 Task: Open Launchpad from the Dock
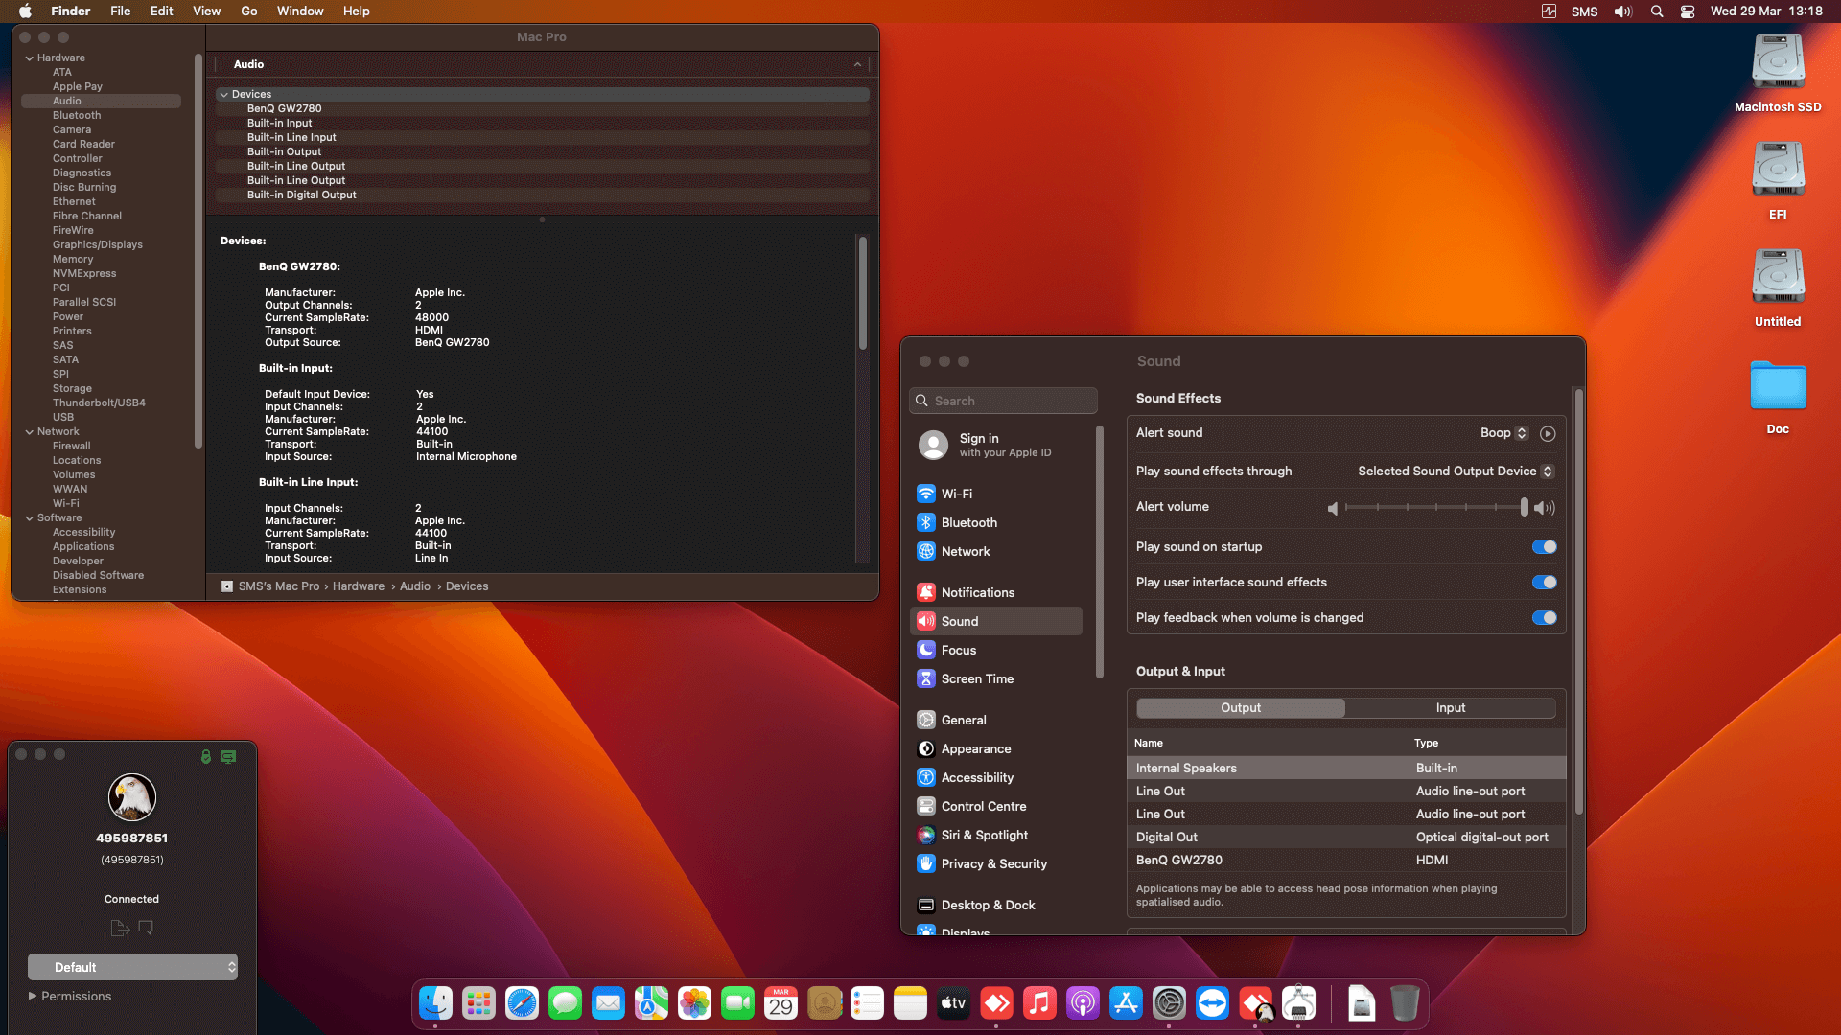(x=478, y=1003)
